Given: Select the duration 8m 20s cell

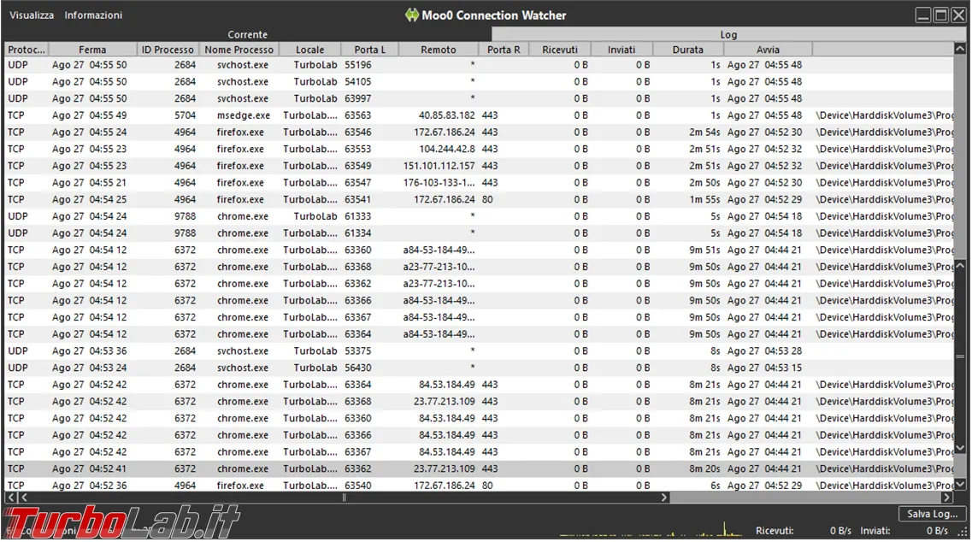Looking at the screenshot, I should (704, 468).
